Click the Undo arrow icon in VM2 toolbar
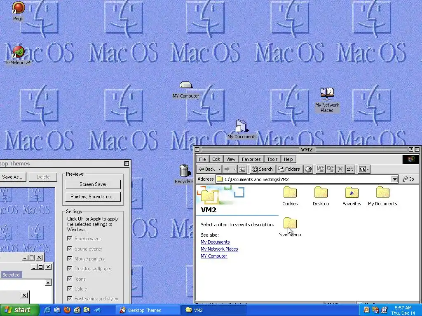422x316 pixels. pos(350,169)
